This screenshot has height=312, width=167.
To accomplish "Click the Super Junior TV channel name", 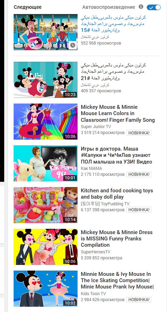I will (96, 127).
